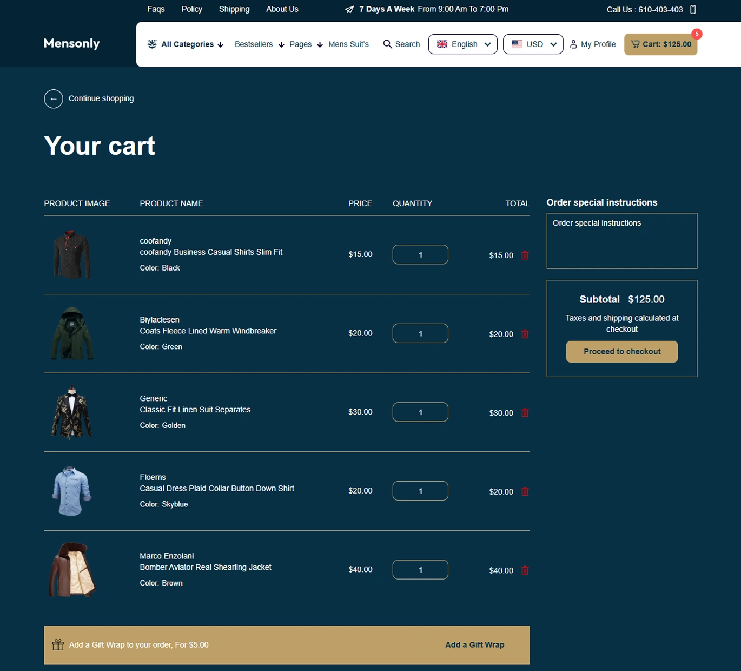Open the skyblue plaid shirt thumbnail
The width and height of the screenshot is (741, 671).
[x=72, y=491]
